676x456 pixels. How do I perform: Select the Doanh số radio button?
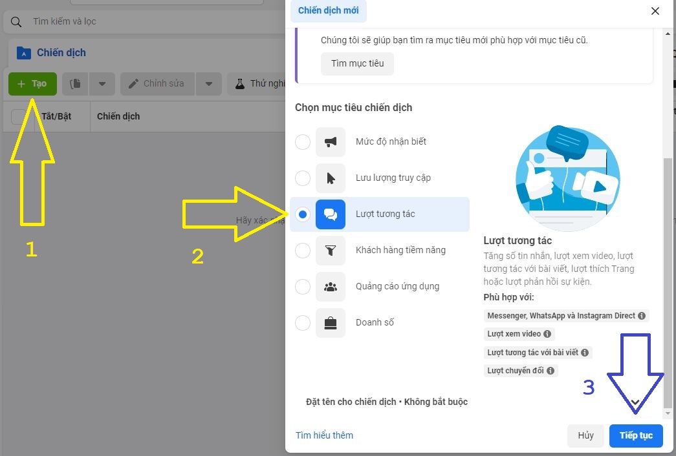coord(303,323)
